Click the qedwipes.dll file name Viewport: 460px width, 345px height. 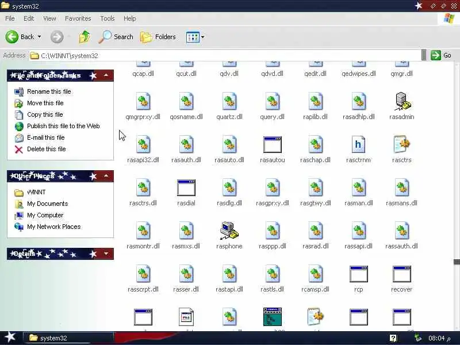pyautogui.click(x=358, y=74)
